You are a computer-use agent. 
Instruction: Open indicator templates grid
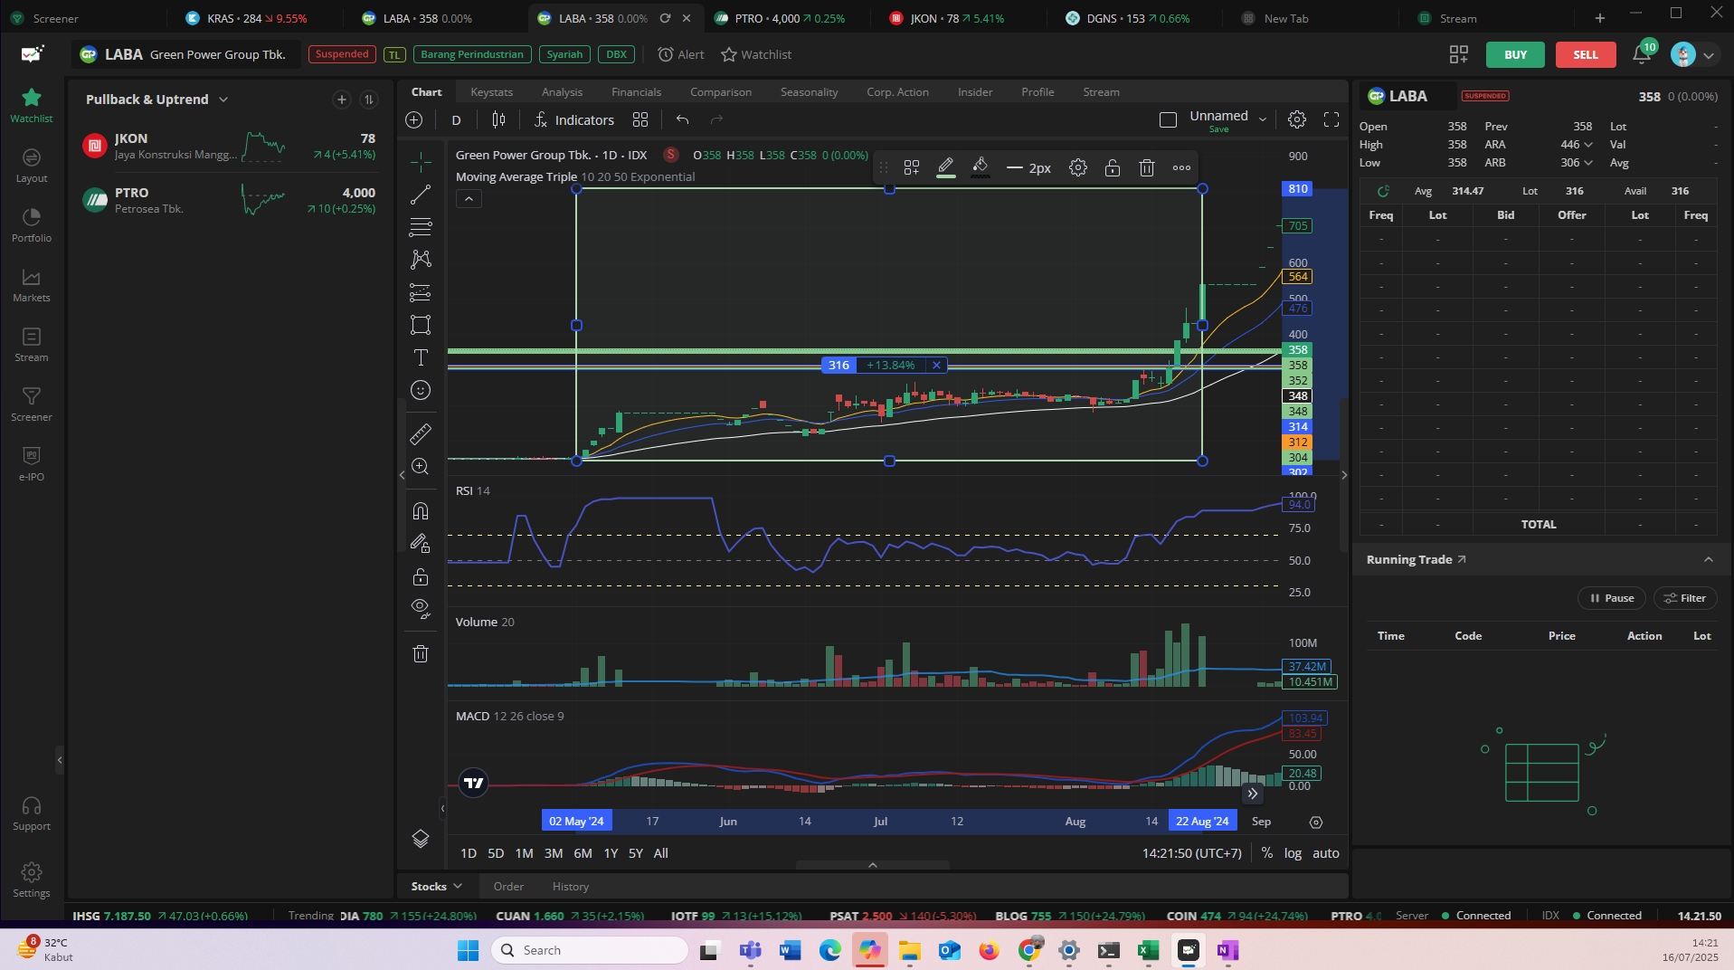coord(640,119)
